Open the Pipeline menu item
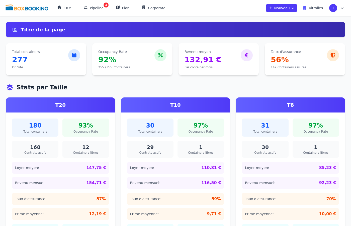 [94, 8]
